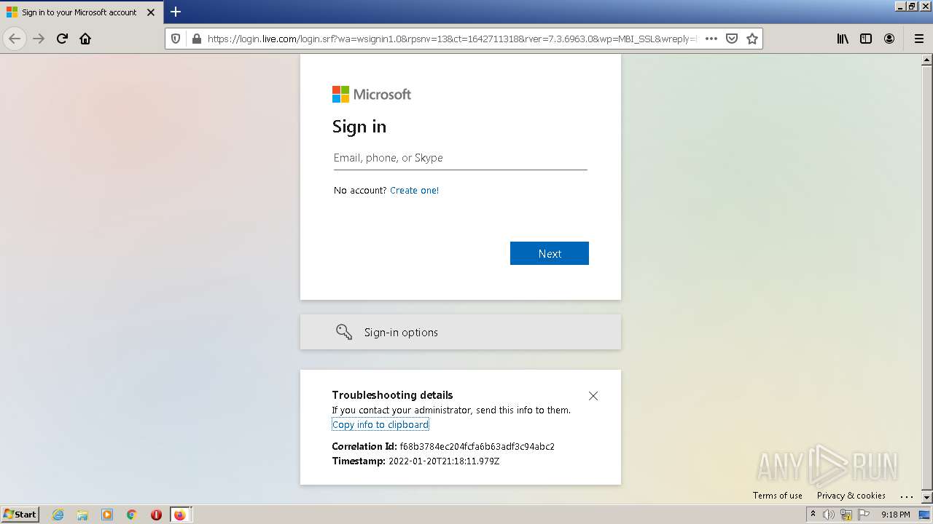
Task: Open File Explorer from taskbar
Action: click(82, 515)
